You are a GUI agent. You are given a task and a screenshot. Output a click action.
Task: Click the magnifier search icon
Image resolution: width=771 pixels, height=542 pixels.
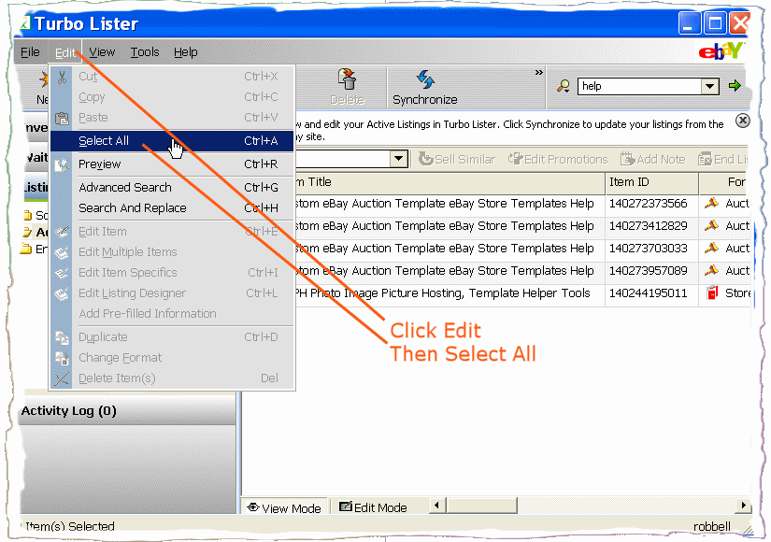[x=564, y=86]
